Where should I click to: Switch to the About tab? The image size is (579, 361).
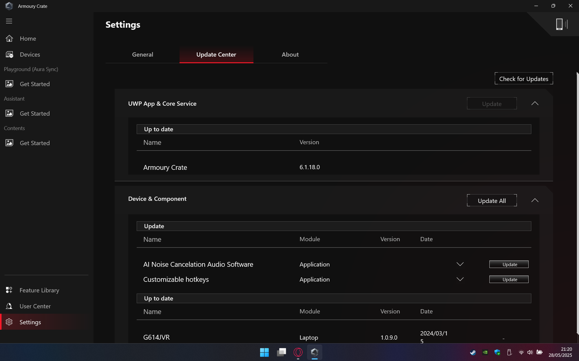pos(290,54)
